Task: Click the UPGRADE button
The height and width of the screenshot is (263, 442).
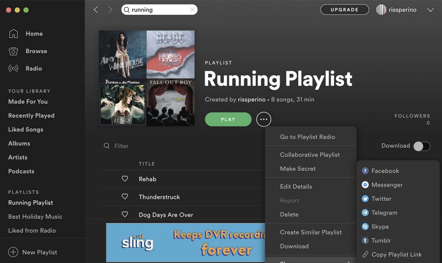Action: (x=344, y=10)
